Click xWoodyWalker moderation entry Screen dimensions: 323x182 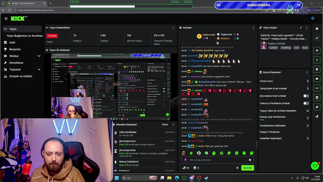coord(144,134)
